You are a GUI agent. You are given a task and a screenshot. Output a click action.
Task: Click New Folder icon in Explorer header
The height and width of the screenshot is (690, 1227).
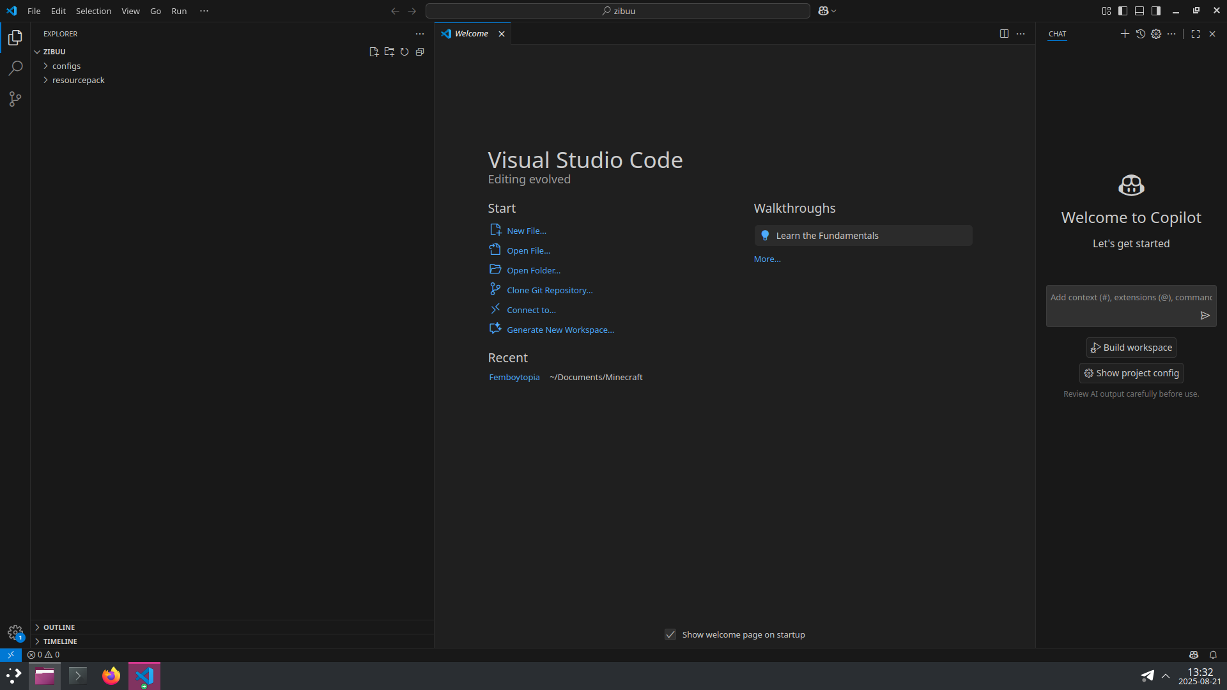pyautogui.click(x=389, y=52)
